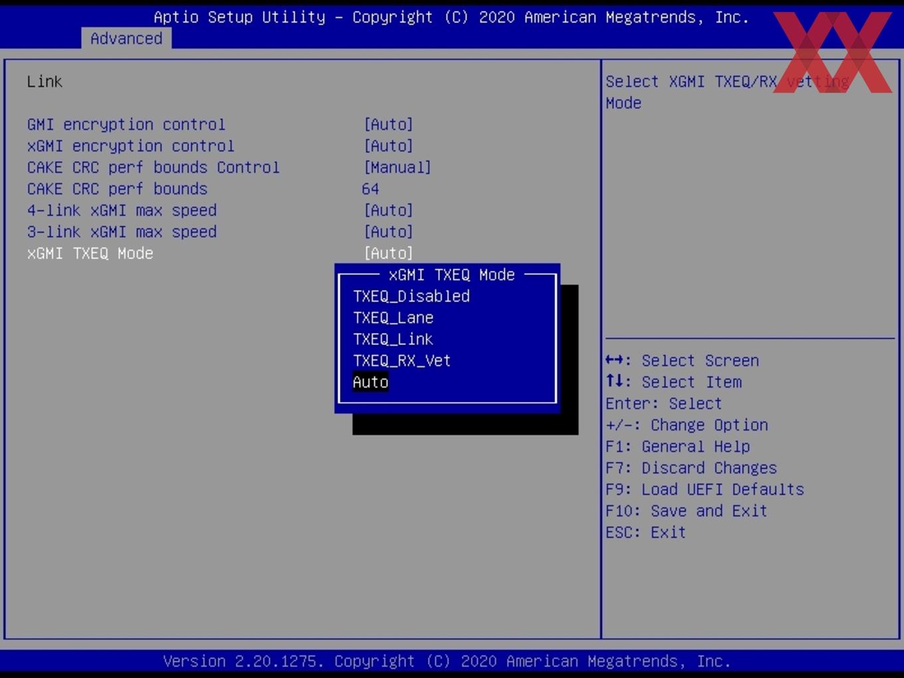Image resolution: width=904 pixels, height=678 pixels.
Task: Click the Enter: Select hint
Action: pos(664,403)
